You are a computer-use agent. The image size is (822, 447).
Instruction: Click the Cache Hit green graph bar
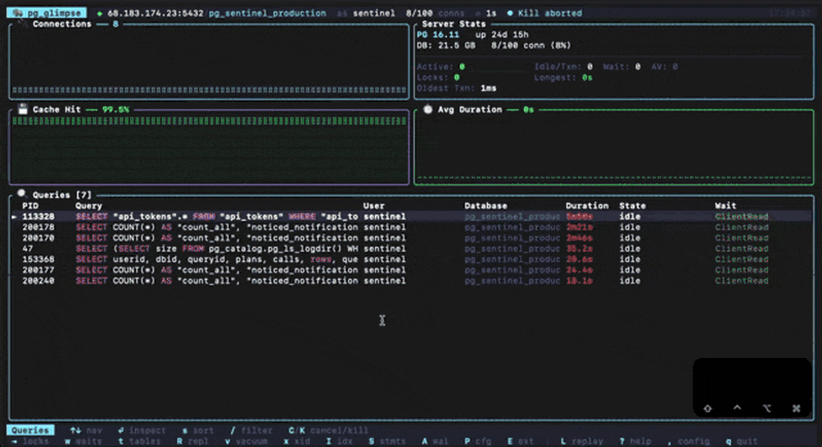pyautogui.click(x=209, y=121)
